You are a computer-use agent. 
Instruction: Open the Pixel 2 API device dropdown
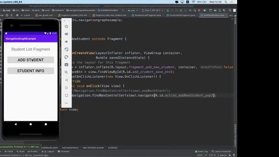(152, 10)
